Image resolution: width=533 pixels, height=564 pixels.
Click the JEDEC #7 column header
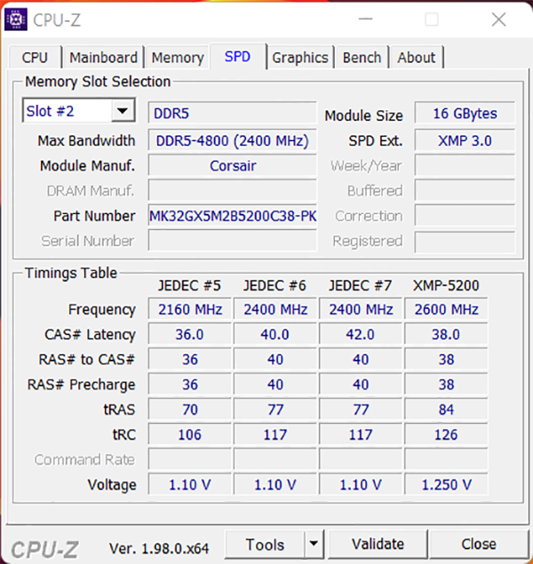point(360,286)
